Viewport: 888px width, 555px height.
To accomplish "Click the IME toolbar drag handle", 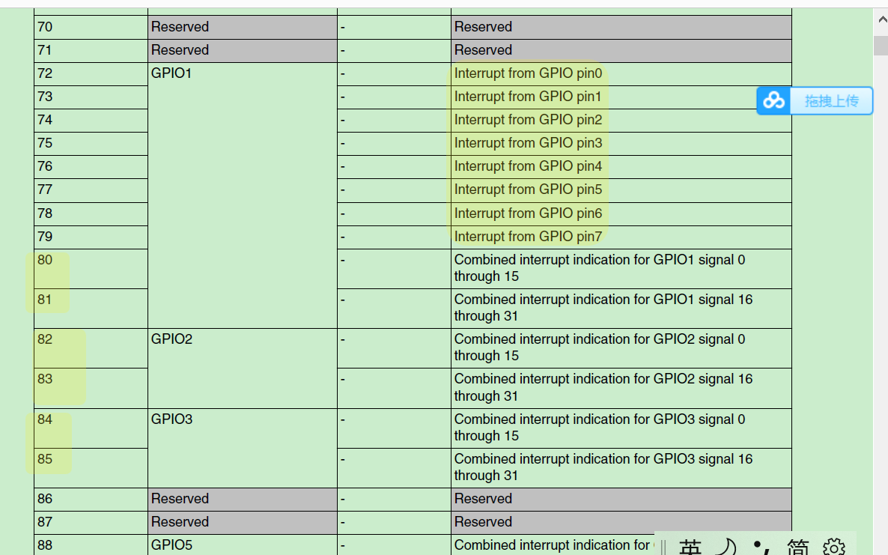I will (663, 548).
